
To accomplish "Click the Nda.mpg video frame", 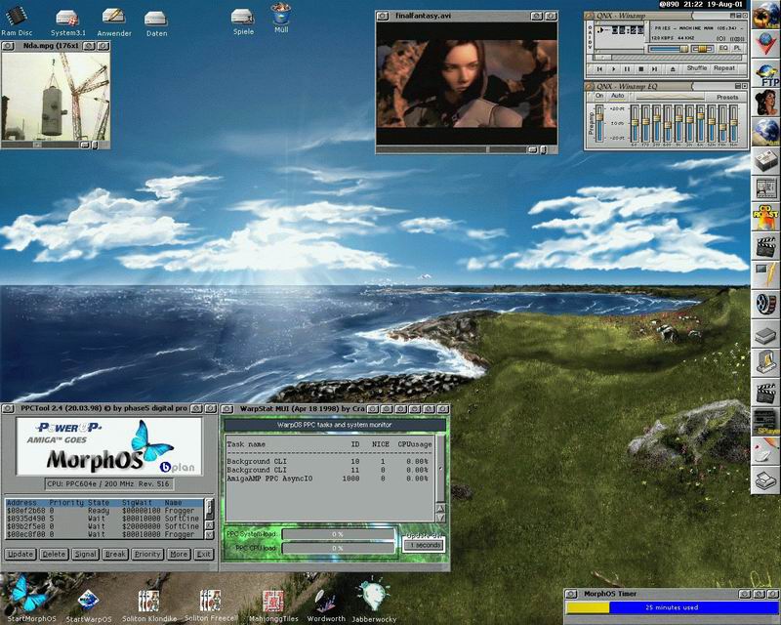I will click(56, 97).
